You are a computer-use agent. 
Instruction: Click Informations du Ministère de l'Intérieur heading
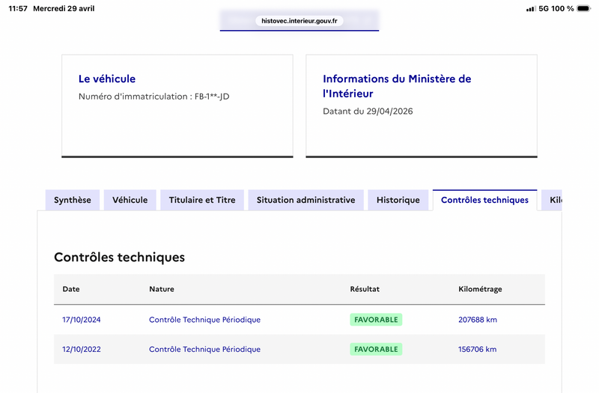[397, 86]
